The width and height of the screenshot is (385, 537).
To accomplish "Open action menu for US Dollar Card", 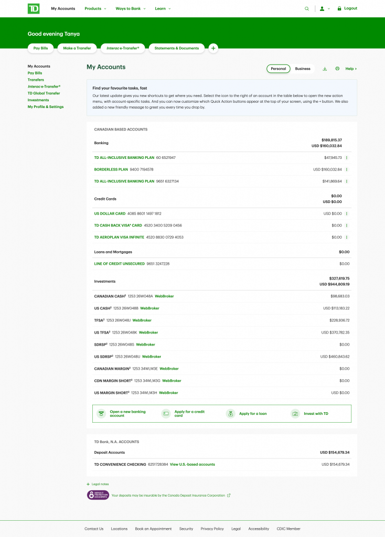I will (x=347, y=214).
